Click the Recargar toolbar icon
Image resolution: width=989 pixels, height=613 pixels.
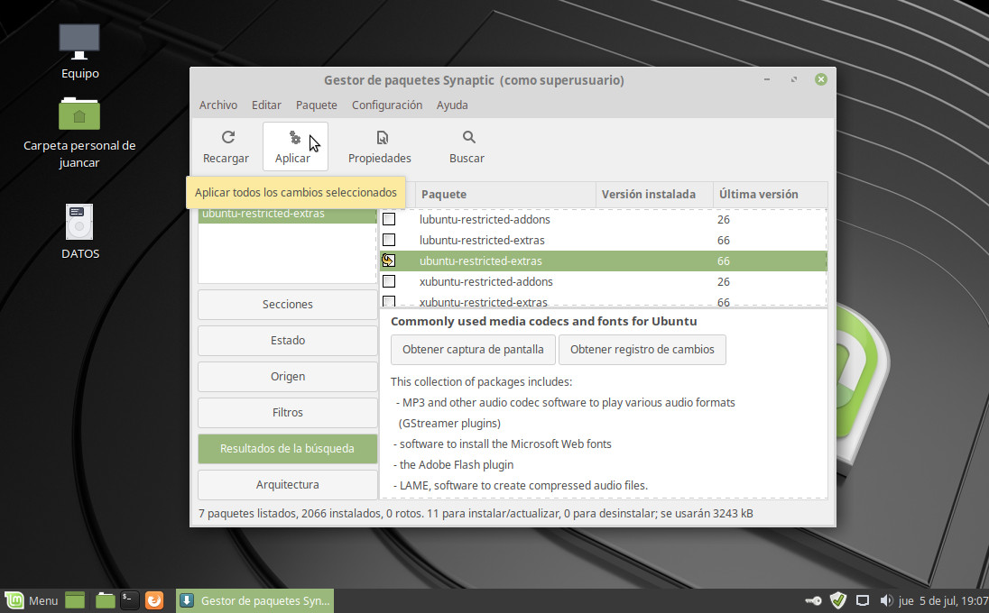[x=226, y=138]
